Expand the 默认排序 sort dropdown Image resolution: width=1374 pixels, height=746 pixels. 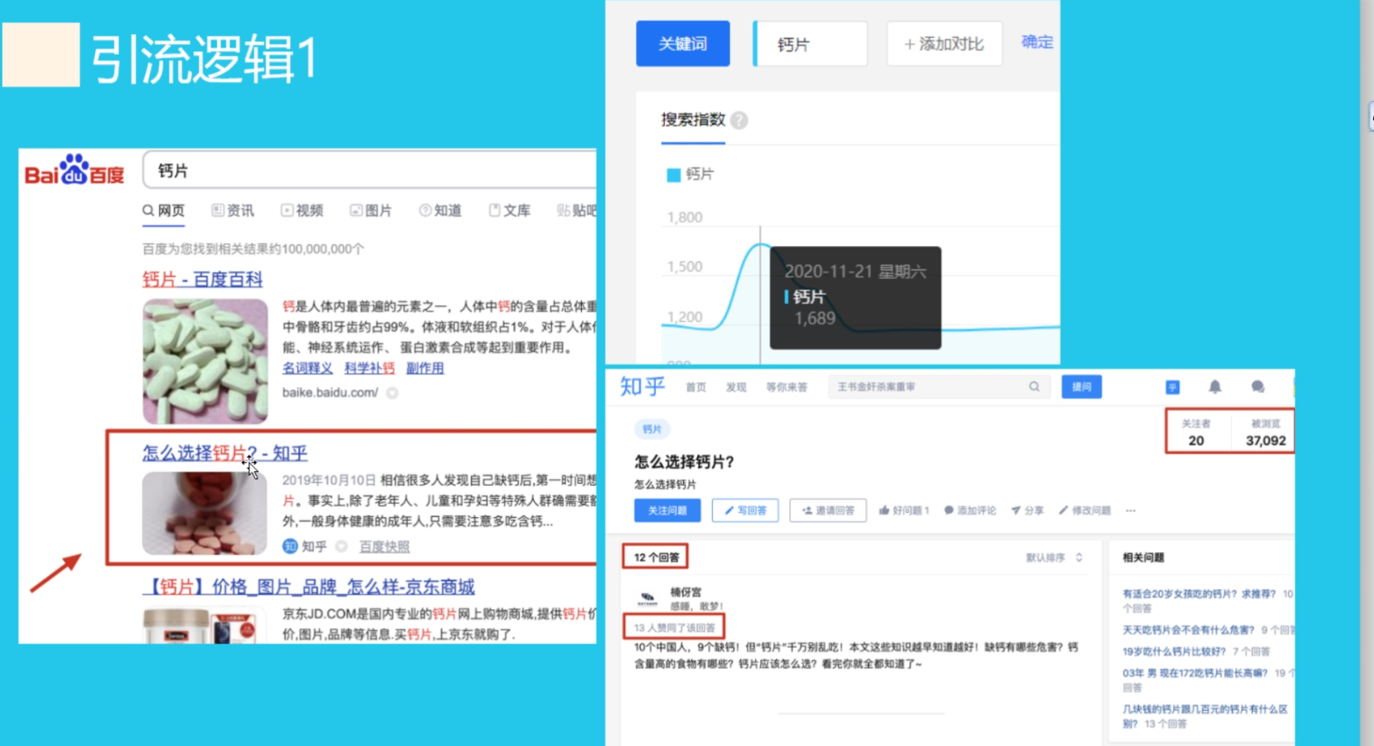1054,557
